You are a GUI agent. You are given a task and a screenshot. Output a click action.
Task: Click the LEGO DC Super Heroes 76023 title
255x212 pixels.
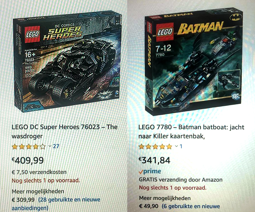click(65, 131)
